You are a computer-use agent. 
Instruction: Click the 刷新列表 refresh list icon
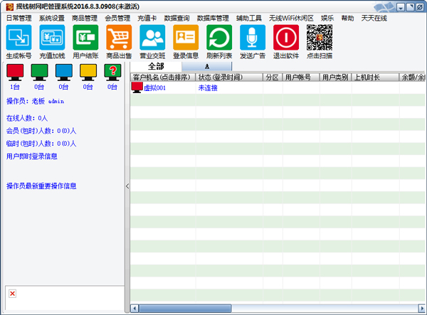pos(219,38)
